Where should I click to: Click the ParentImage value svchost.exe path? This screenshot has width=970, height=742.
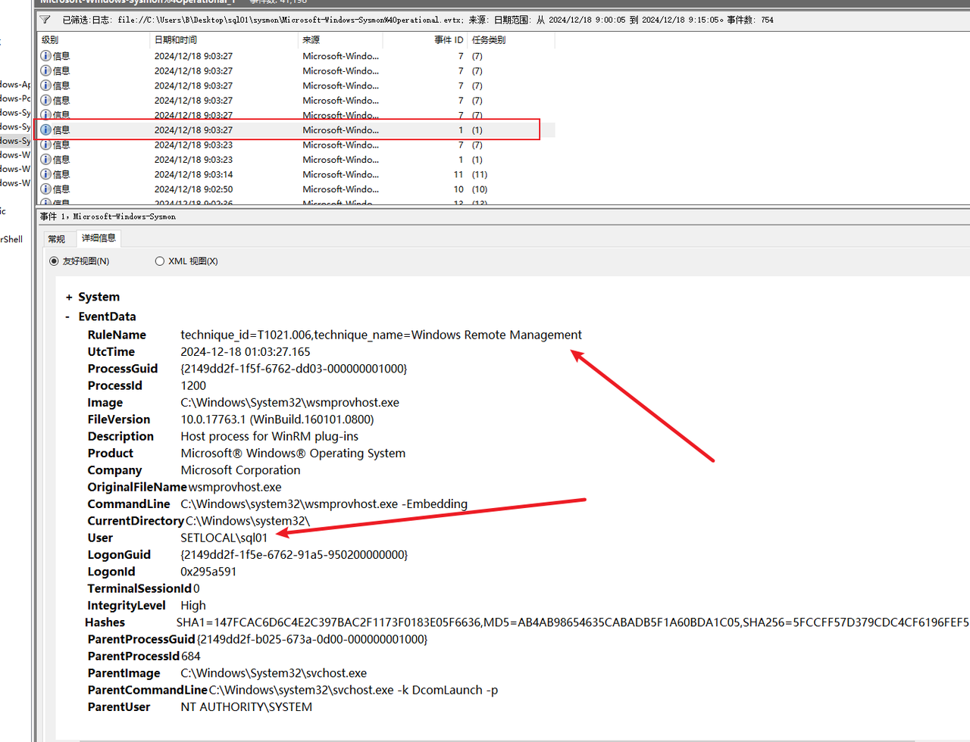(x=274, y=673)
